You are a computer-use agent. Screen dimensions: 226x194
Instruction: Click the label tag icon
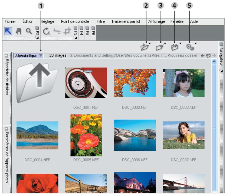[x=160, y=47]
